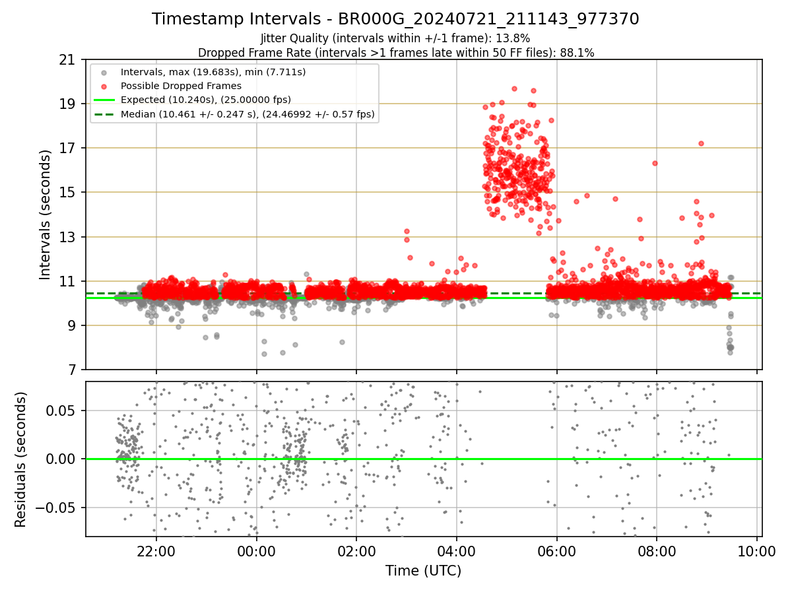Click the dashed green line sample in the legend

[x=105, y=115]
